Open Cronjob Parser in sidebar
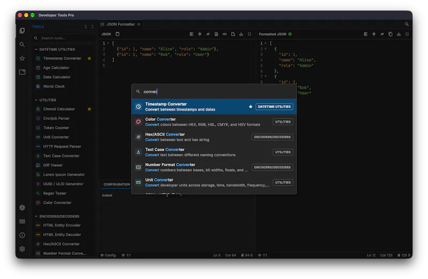Viewport: 428px width, 279px height. click(56, 118)
